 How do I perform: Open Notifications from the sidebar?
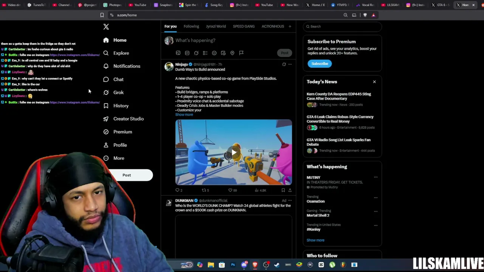[x=122, y=66]
